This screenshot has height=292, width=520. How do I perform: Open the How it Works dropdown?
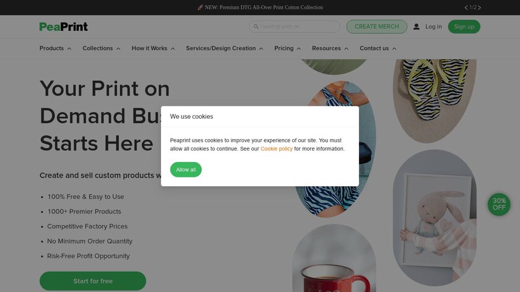pos(153,48)
